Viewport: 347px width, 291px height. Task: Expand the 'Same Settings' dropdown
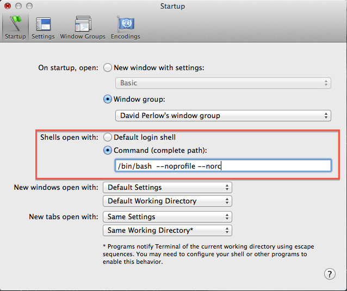click(167, 216)
